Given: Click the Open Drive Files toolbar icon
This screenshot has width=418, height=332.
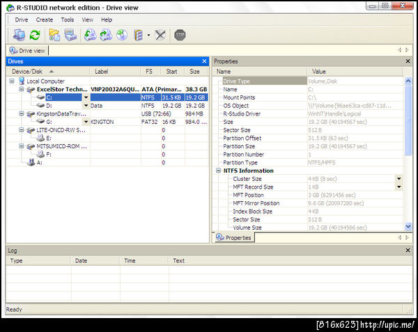Looking at the screenshot, I should [54, 35].
